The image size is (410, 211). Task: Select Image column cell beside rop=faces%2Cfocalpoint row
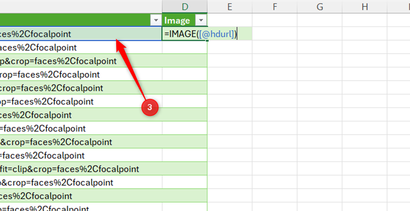pos(185,75)
